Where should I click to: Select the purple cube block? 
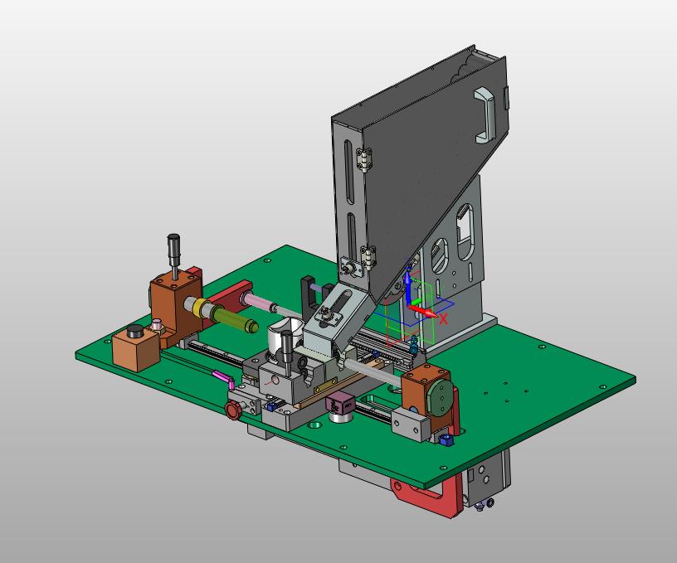tap(340, 402)
